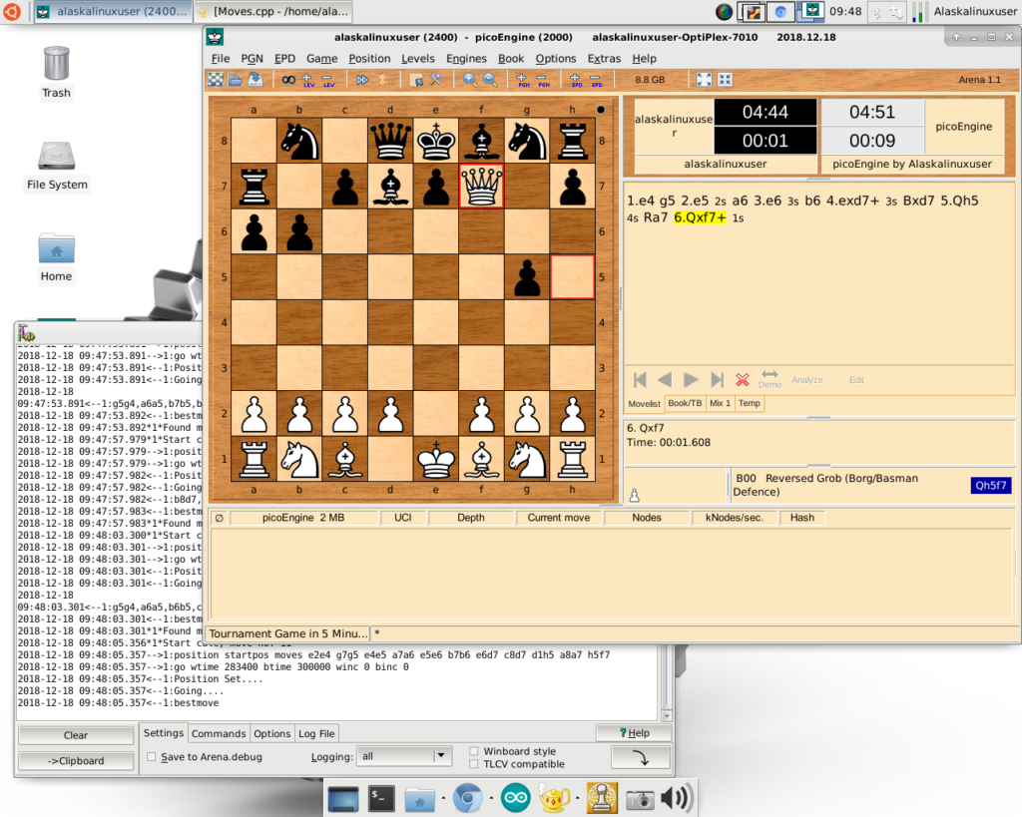This screenshot has width=1022, height=817.
Task: Click the Clear log button
Action: tap(76, 735)
